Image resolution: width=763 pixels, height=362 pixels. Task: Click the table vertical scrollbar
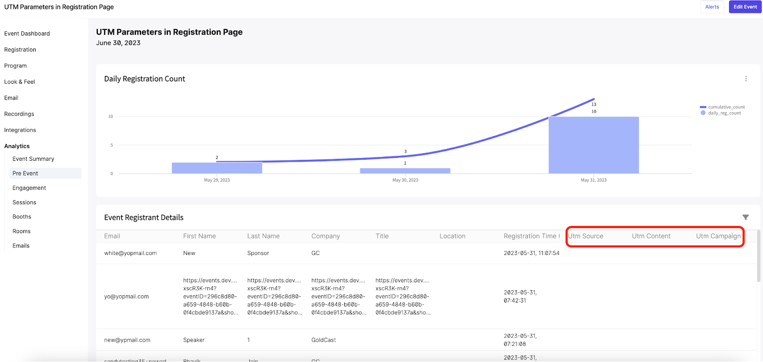pos(759,256)
